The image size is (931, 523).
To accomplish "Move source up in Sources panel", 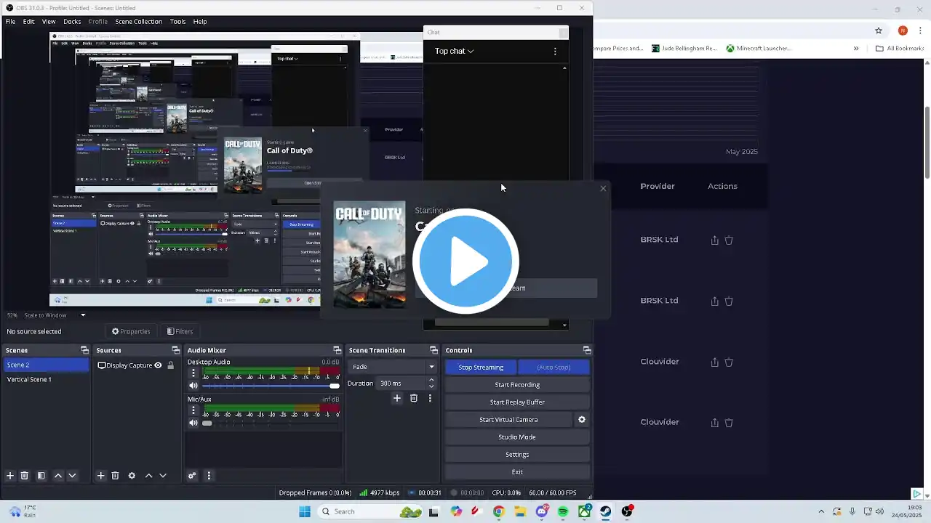I will pyautogui.click(x=148, y=476).
